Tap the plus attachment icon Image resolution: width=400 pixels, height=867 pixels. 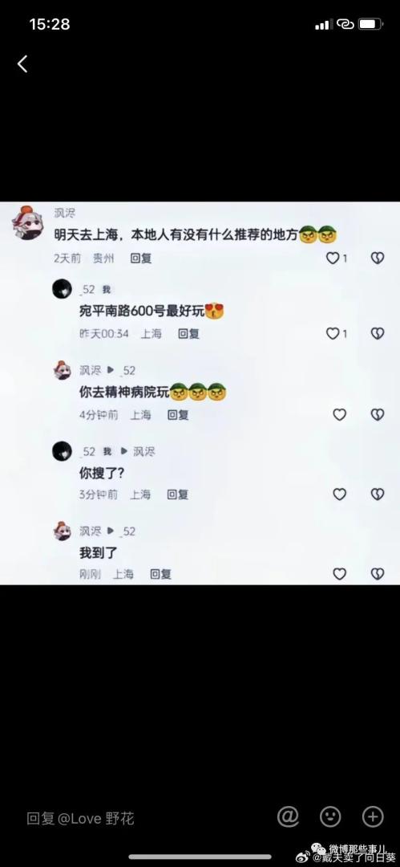coord(373,816)
